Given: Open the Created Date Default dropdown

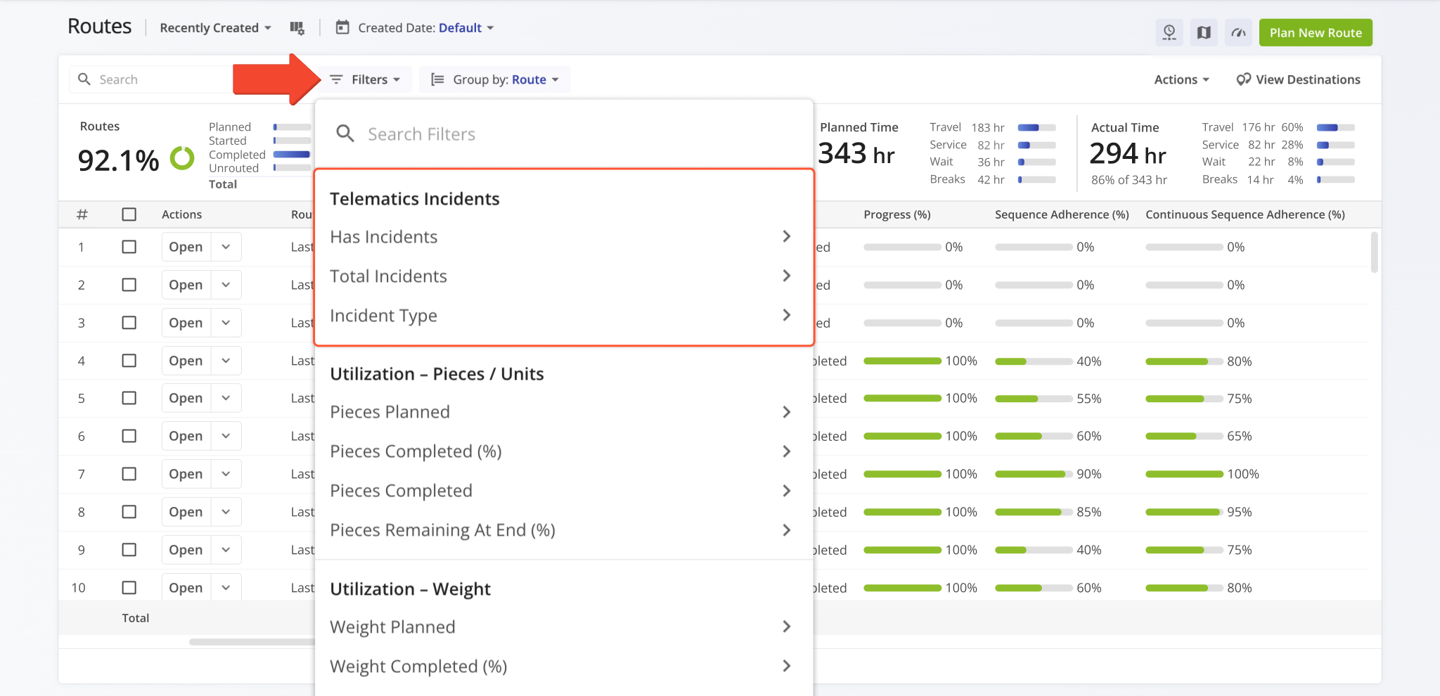Looking at the screenshot, I should pyautogui.click(x=426, y=28).
